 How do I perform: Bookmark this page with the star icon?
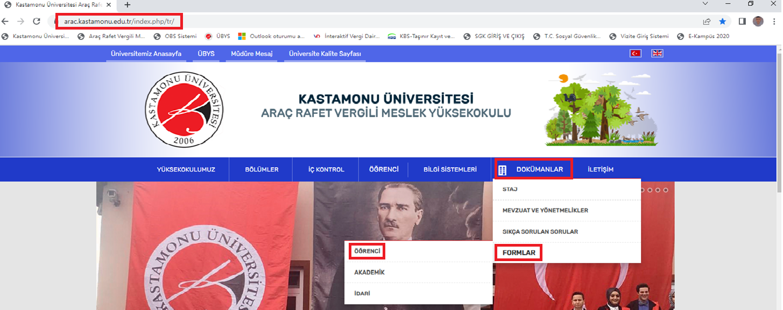[x=723, y=21]
